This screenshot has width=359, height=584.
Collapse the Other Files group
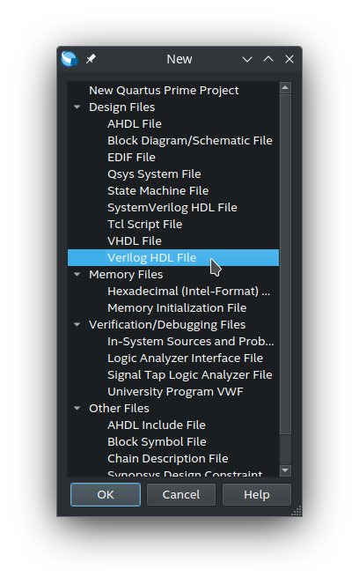77,408
